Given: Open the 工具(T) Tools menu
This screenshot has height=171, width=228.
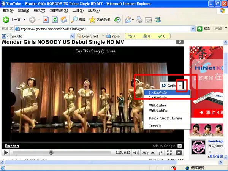Looking at the screenshot, I should click(x=78, y=11).
